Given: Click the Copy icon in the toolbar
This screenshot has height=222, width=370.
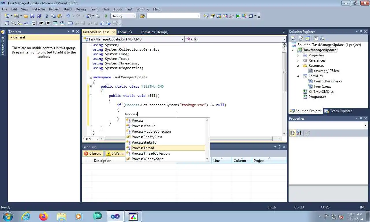Looking at the screenshot, I should [x=53, y=16].
